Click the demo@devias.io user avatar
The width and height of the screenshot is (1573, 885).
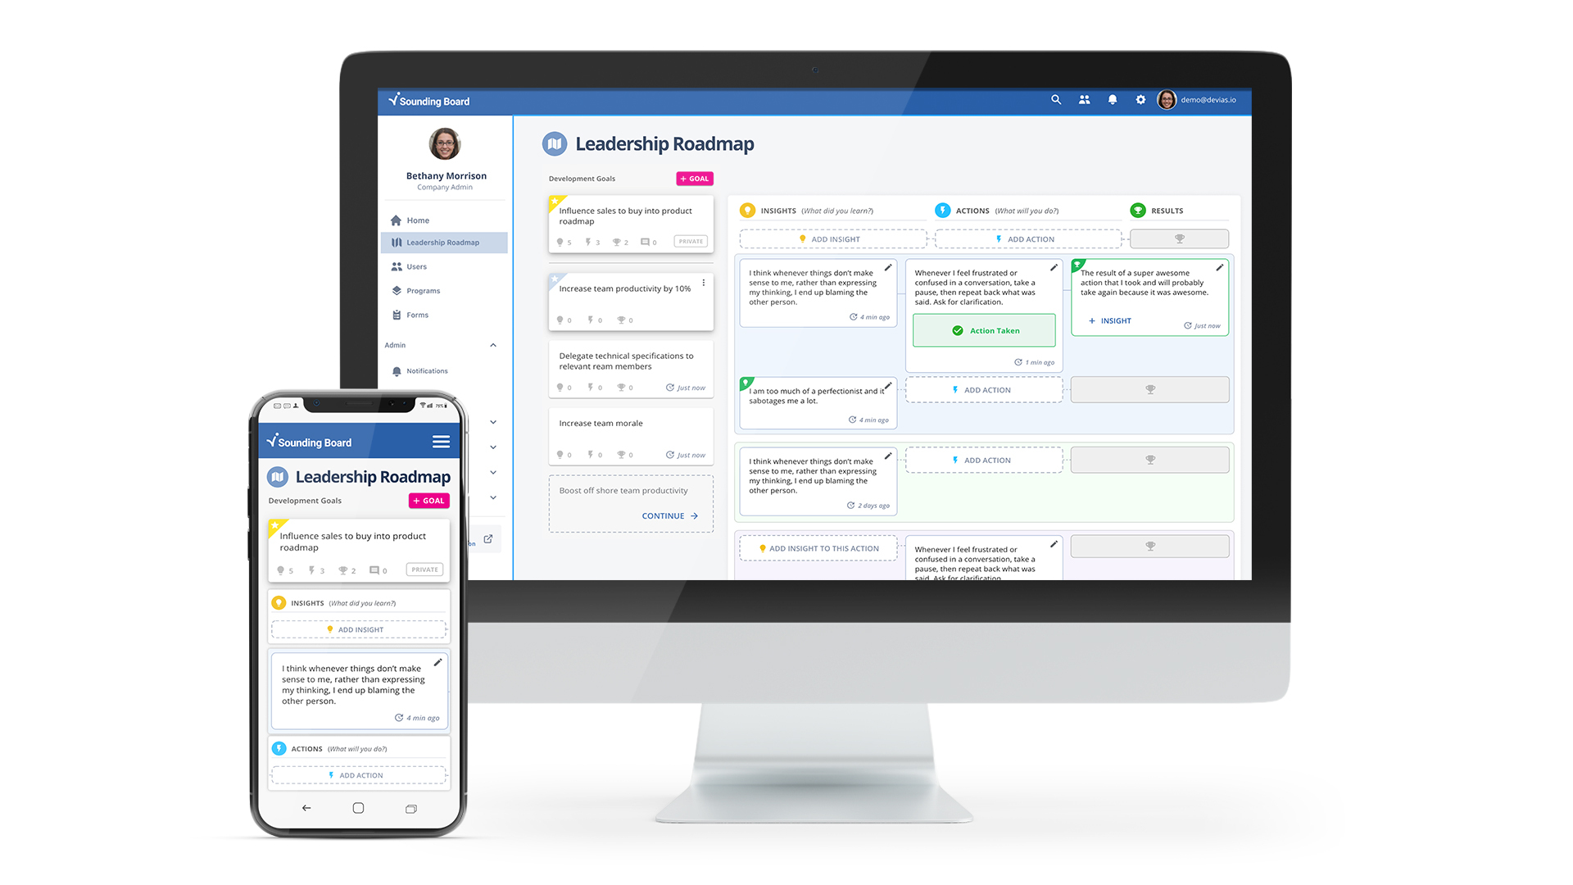click(1167, 99)
